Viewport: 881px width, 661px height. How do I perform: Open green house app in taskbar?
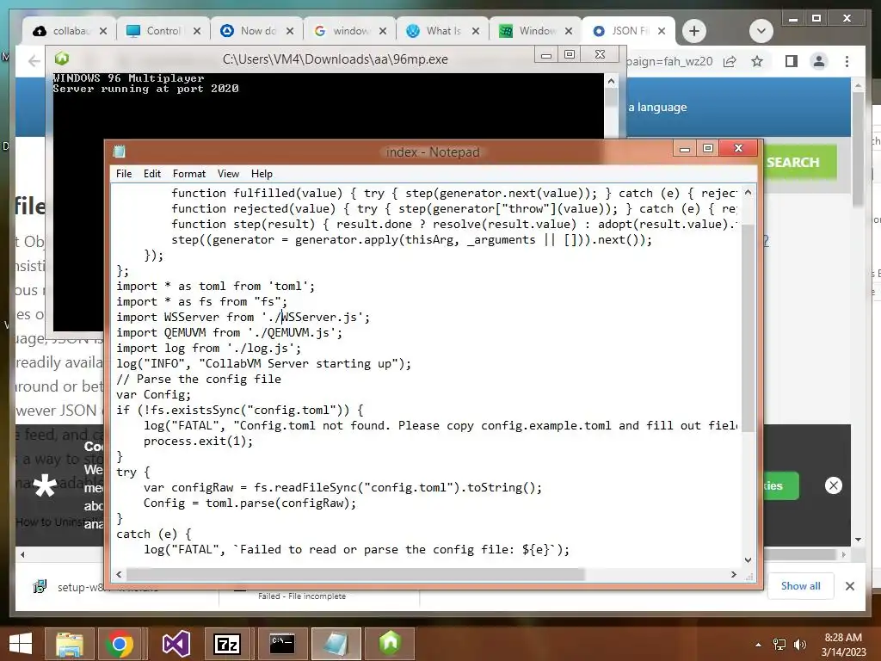(390, 644)
